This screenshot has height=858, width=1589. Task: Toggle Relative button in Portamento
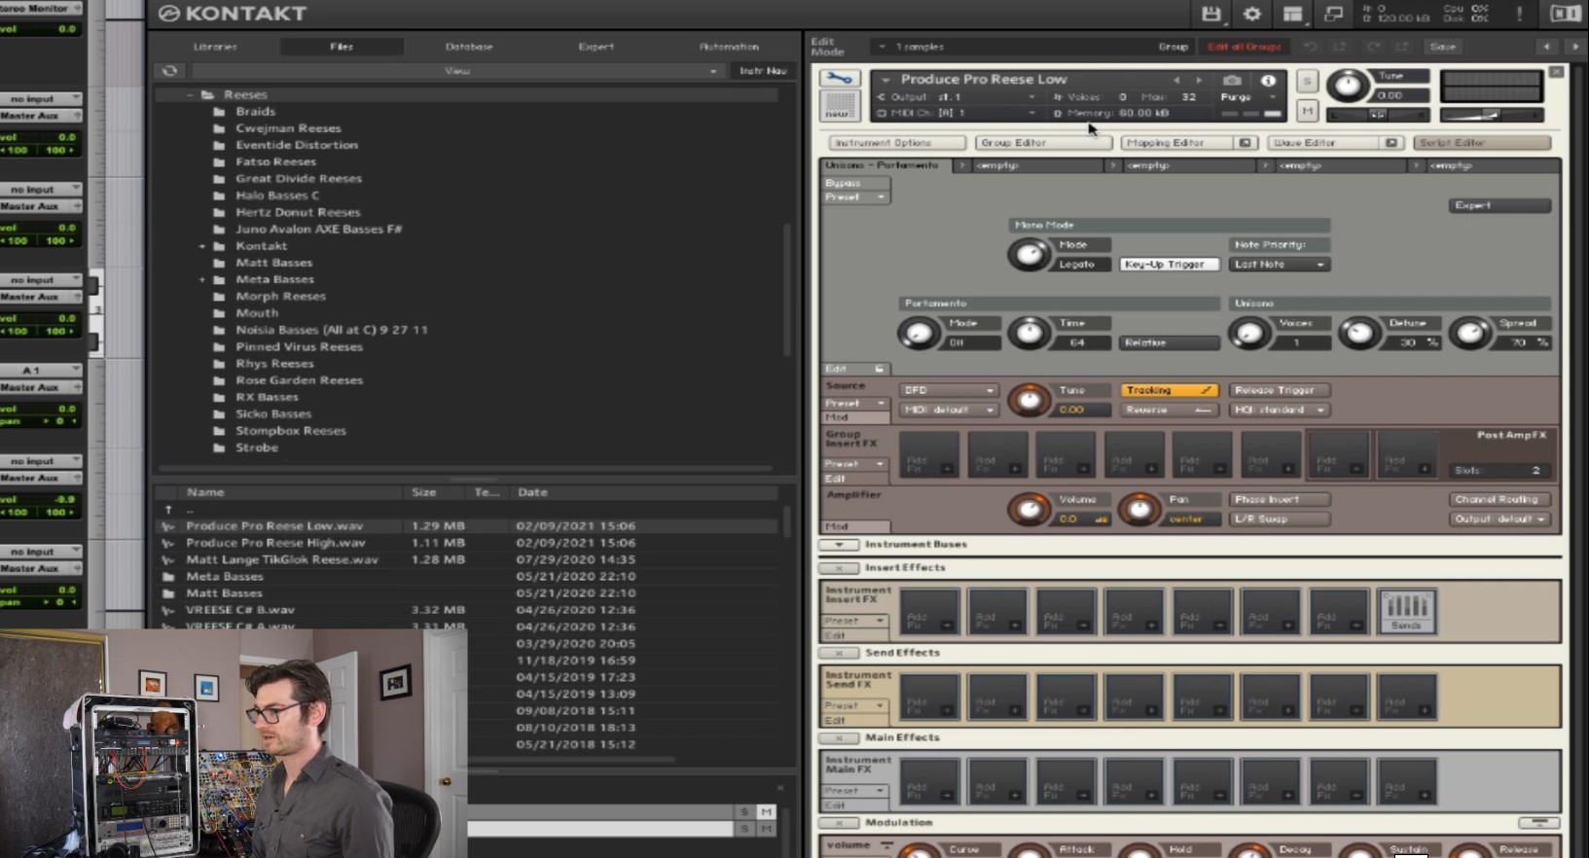[1169, 342]
